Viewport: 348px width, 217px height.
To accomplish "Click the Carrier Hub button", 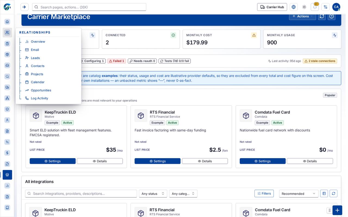I will pyautogui.click(x=272, y=7).
